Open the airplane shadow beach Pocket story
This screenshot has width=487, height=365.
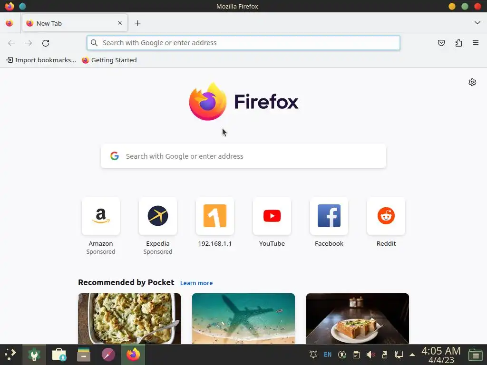pyautogui.click(x=243, y=318)
